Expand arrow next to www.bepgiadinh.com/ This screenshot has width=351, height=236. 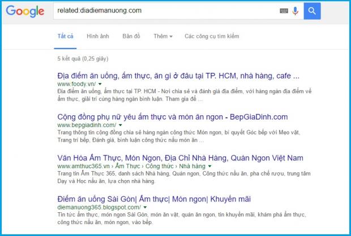pos(121,125)
